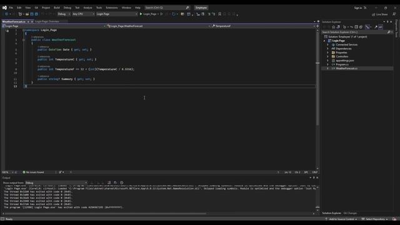Open the TemperatureF member navigation dropdown
This screenshot has height=225, width=400.
tap(264, 26)
